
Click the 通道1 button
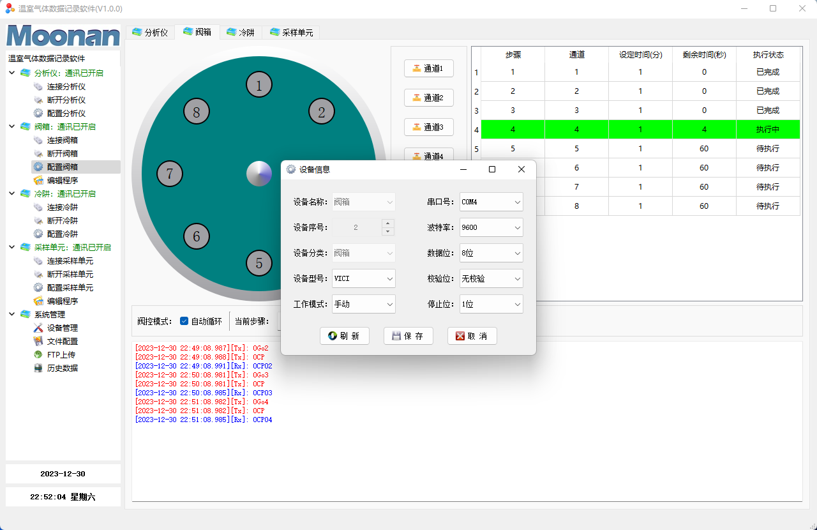(429, 68)
